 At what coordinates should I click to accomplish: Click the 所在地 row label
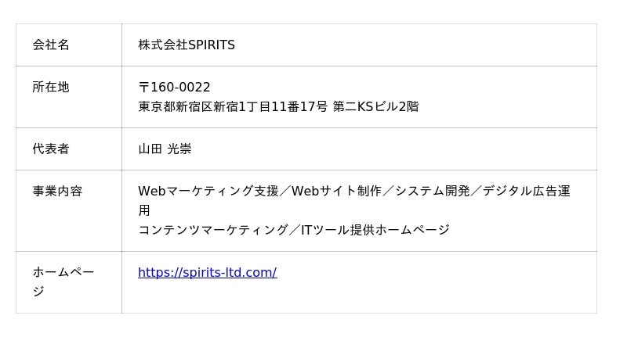point(51,88)
